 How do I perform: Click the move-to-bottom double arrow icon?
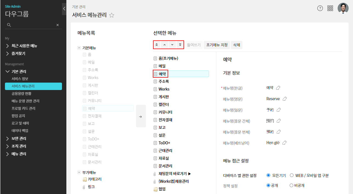click(180, 45)
